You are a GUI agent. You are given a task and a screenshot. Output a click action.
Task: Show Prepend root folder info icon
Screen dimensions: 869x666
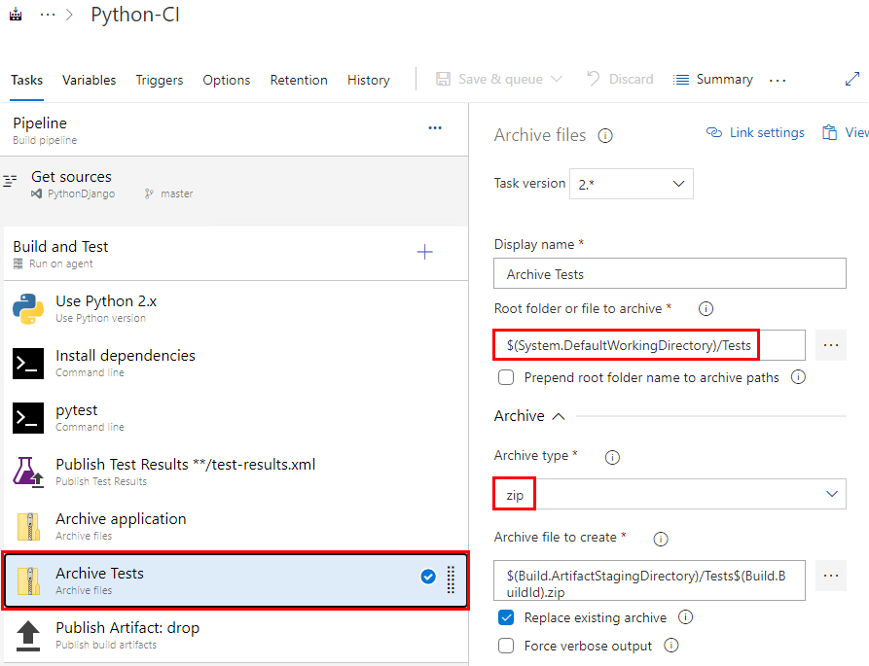click(798, 377)
